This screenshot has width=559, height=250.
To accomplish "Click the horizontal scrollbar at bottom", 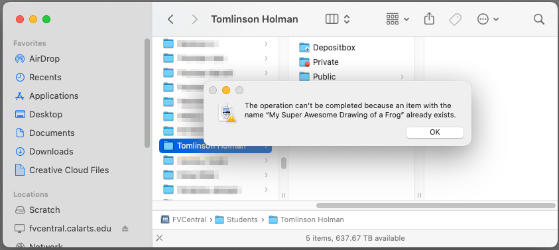I will [435, 206].
